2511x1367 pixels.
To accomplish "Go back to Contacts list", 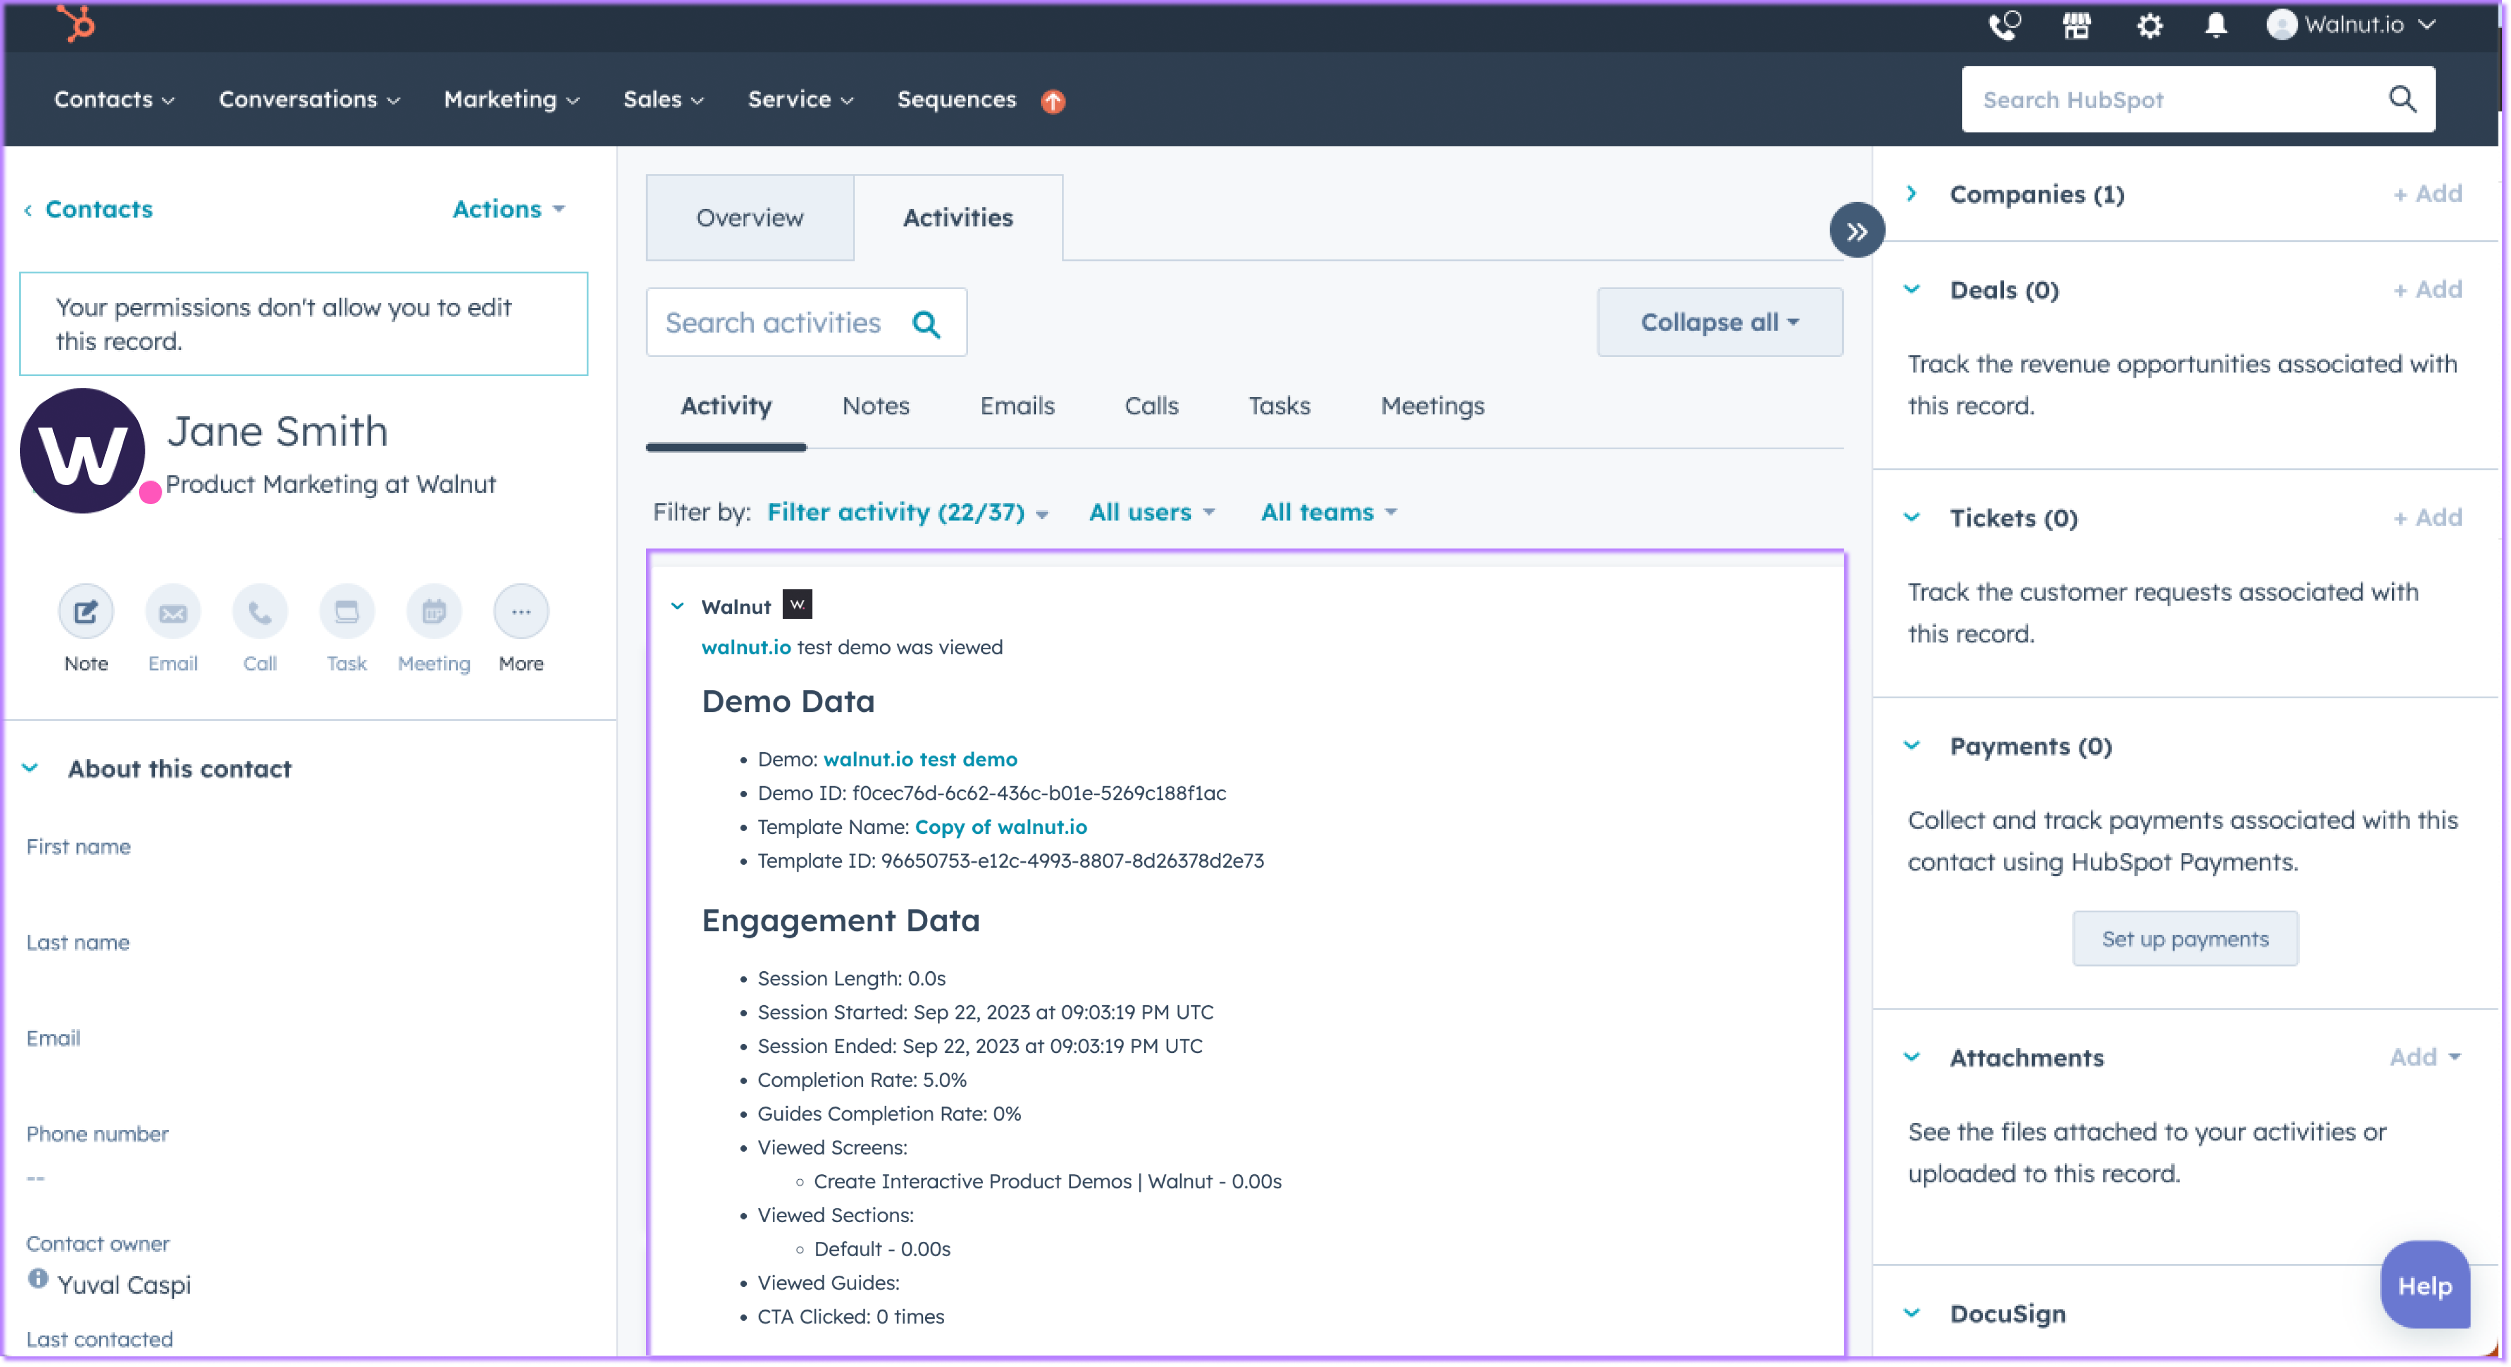I will point(89,208).
